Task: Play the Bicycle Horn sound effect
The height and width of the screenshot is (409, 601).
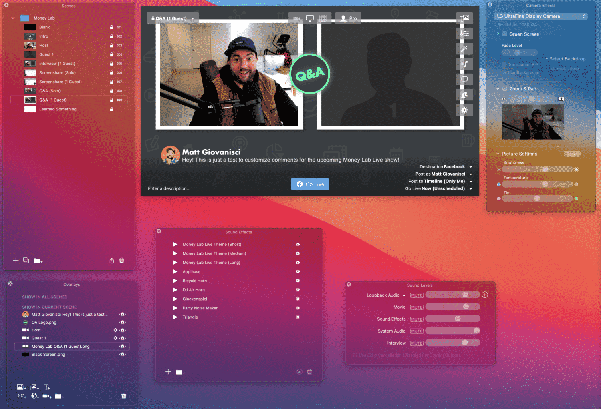Action: pos(175,281)
